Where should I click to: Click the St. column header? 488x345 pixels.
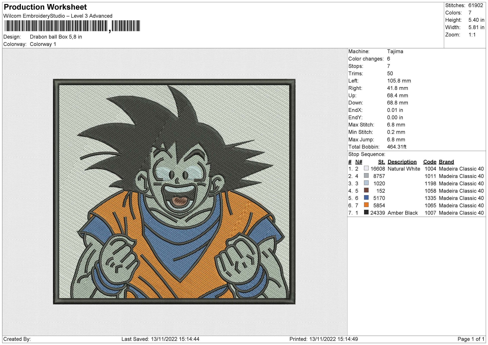tap(381, 162)
